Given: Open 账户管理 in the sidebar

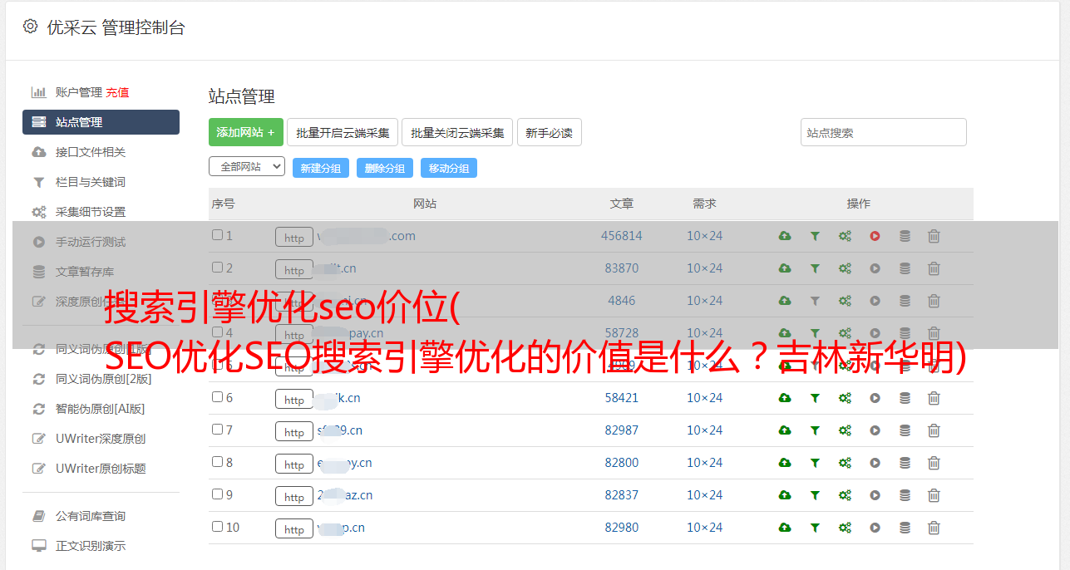Looking at the screenshot, I should pyautogui.click(x=78, y=92).
